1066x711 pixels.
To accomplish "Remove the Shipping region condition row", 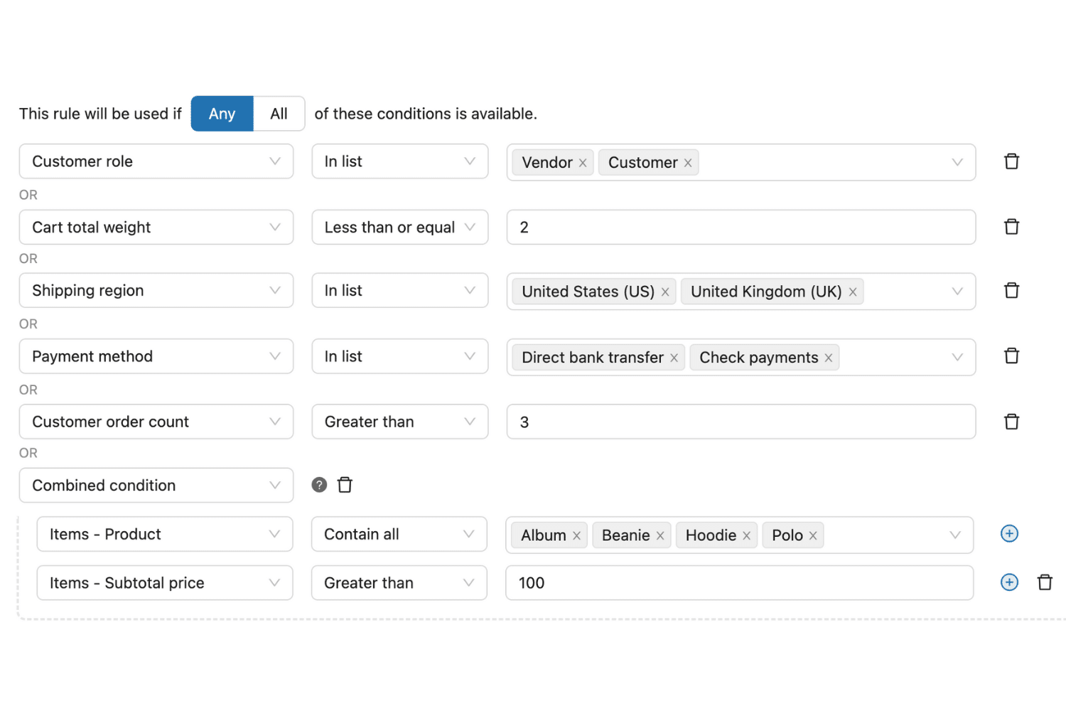I will point(1011,291).
